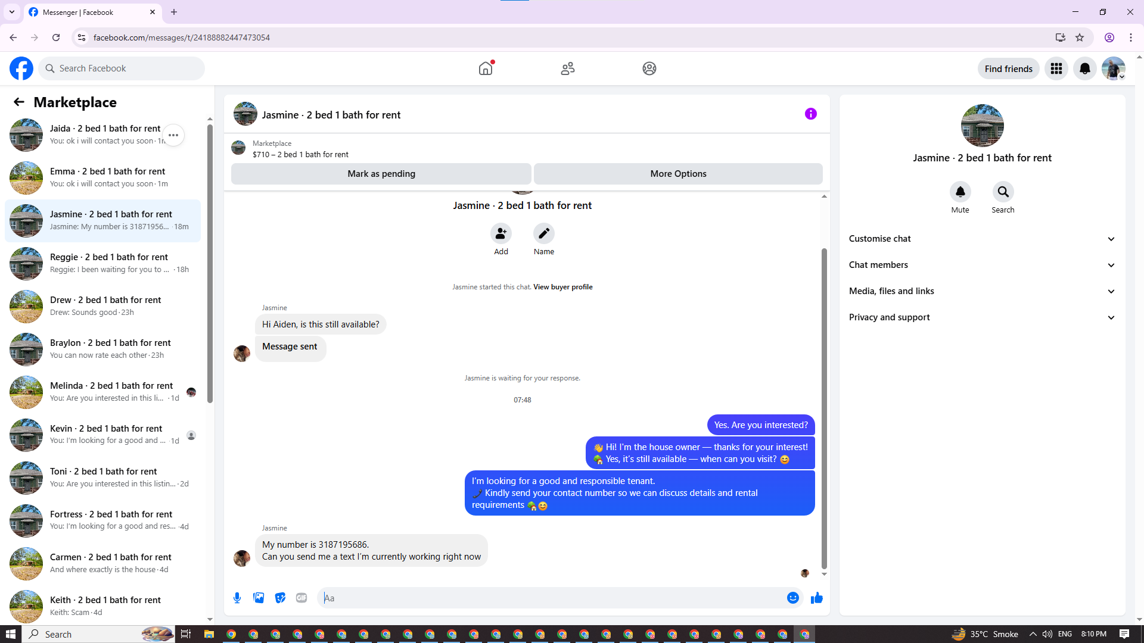Click the Windows taskbar Search box
The image size is (1144, 643).
[x=99, y=634]
